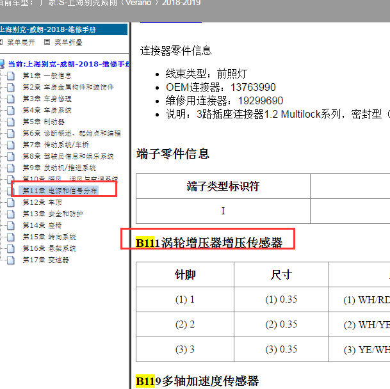The image size is (390, 389).
Task: Open chapter 6 诊断概述、起始点和编程
Action: (72, 133)
